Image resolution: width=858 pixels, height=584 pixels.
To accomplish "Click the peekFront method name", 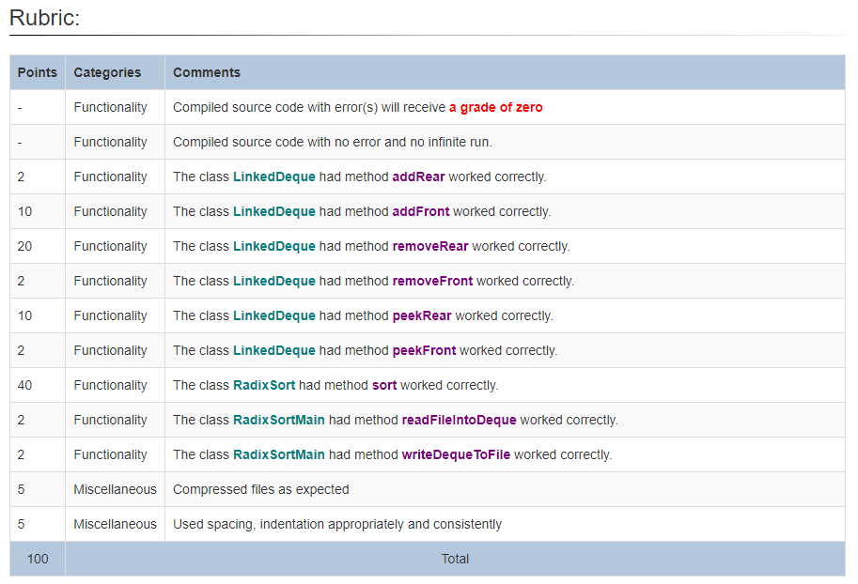I will point(424,350).
